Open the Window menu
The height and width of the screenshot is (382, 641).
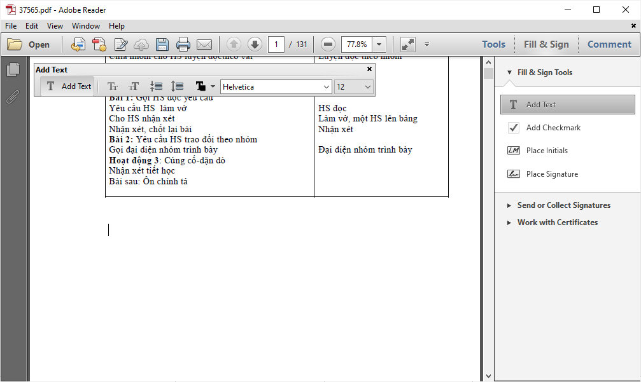point(85,26)
